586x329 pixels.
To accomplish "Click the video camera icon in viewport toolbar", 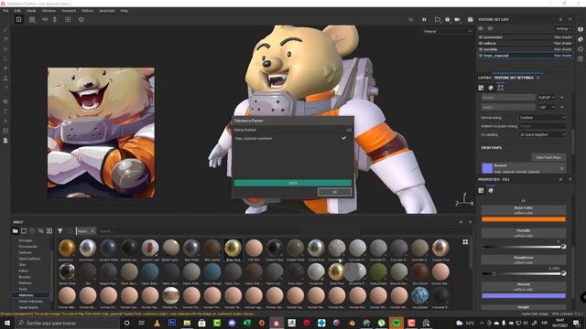I will pos(457,19).
